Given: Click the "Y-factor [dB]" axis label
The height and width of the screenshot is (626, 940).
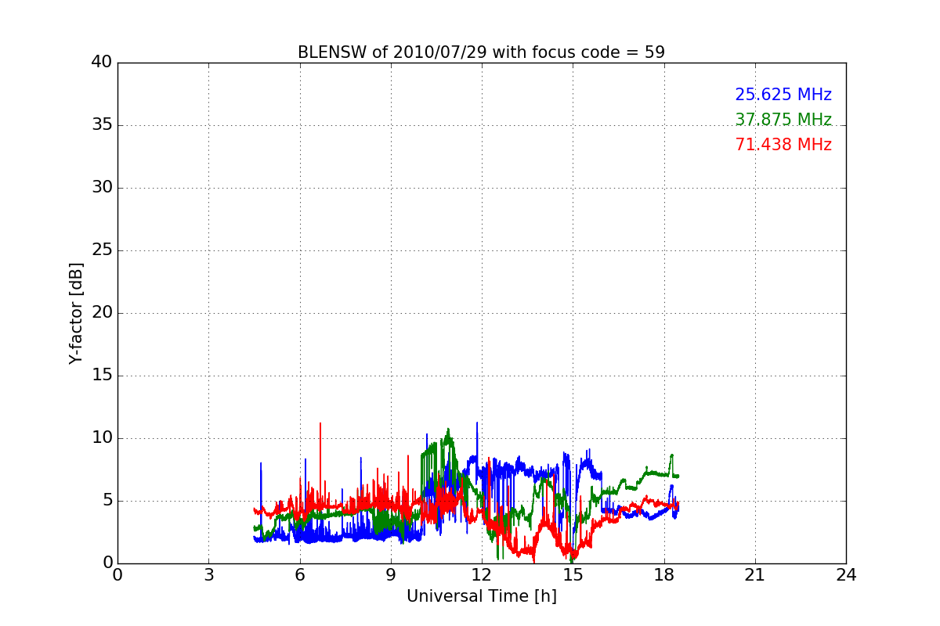Looking at the screenshot, I should click(x=76, y=313).
